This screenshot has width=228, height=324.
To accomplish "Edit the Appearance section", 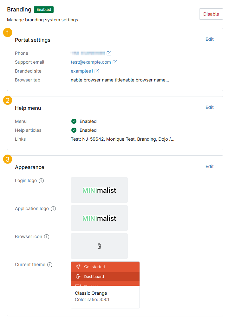I will pos(210,166).
